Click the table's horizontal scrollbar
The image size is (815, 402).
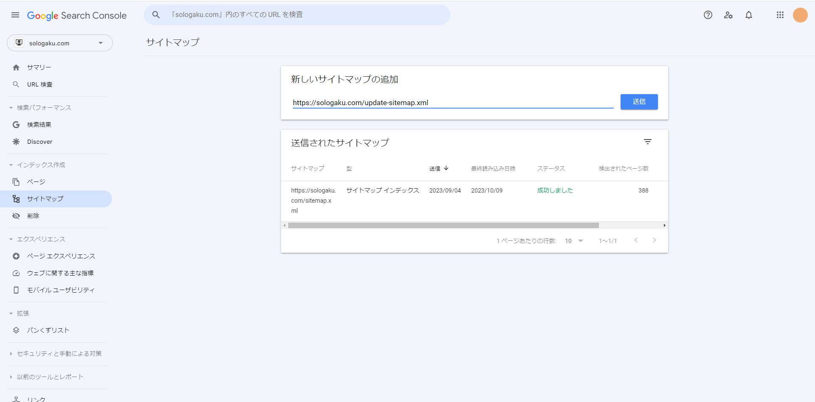click(x=443, y=226)
